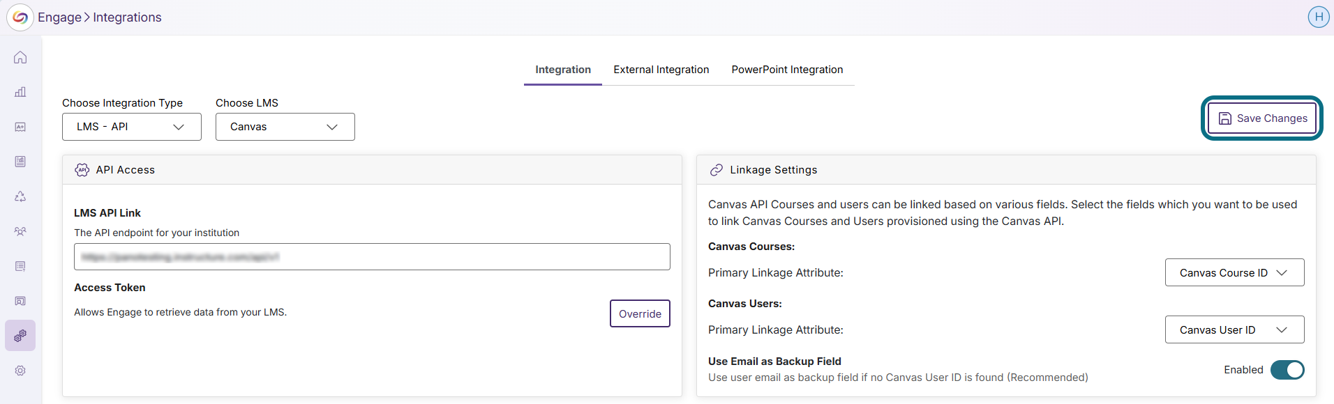1334x404 pixels.
Task: Click 'The API endpoint for your institution' text
Action: coord(157,233)
